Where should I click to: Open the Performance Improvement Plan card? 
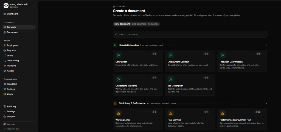pos(242,119)
